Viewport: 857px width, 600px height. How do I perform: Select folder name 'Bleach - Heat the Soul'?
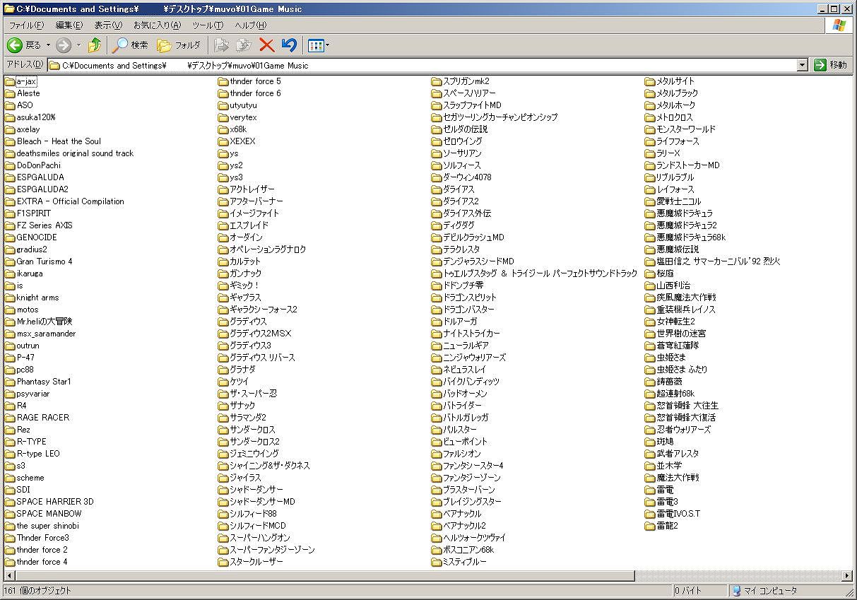pyautogui.click(x=59, y=141)
